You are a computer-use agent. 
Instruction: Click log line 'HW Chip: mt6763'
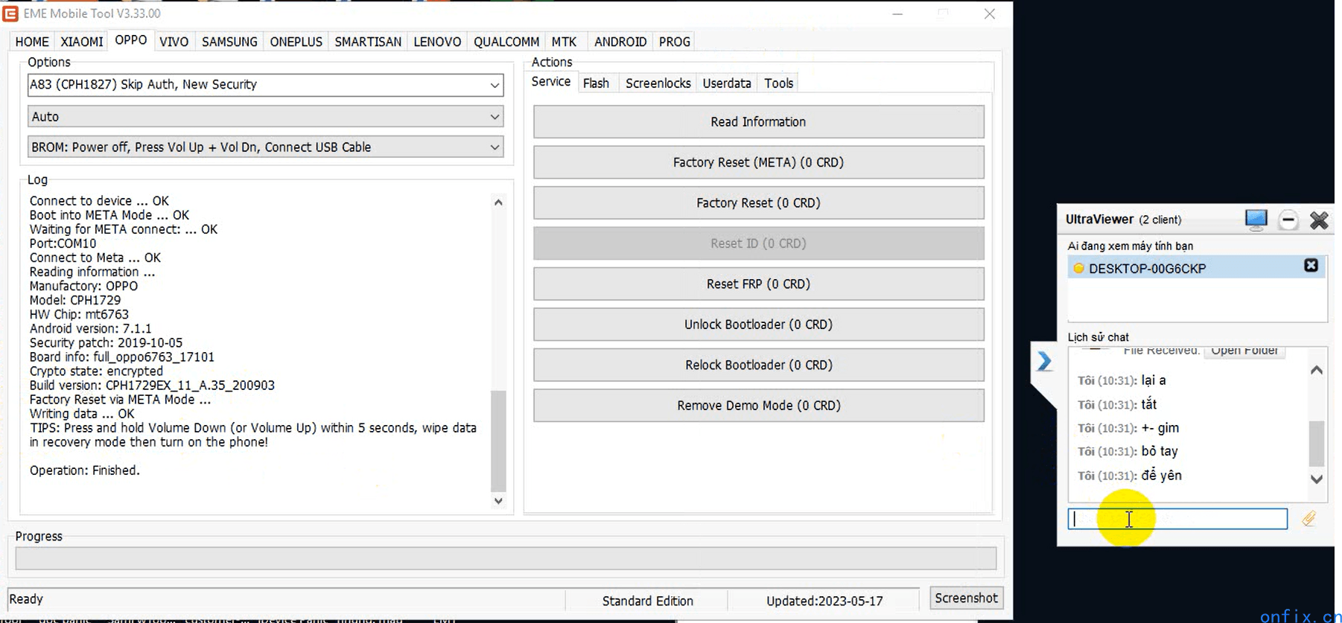coord(79,315)
